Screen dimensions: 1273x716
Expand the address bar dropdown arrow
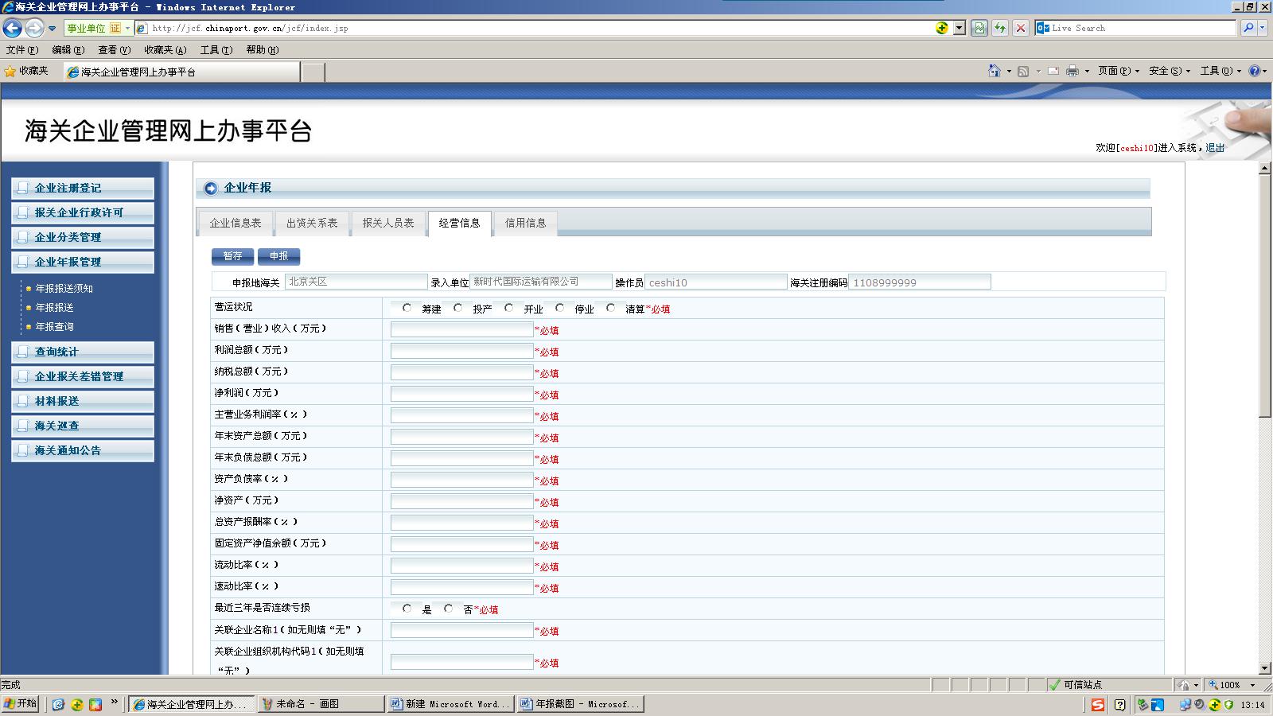point(960,28)
